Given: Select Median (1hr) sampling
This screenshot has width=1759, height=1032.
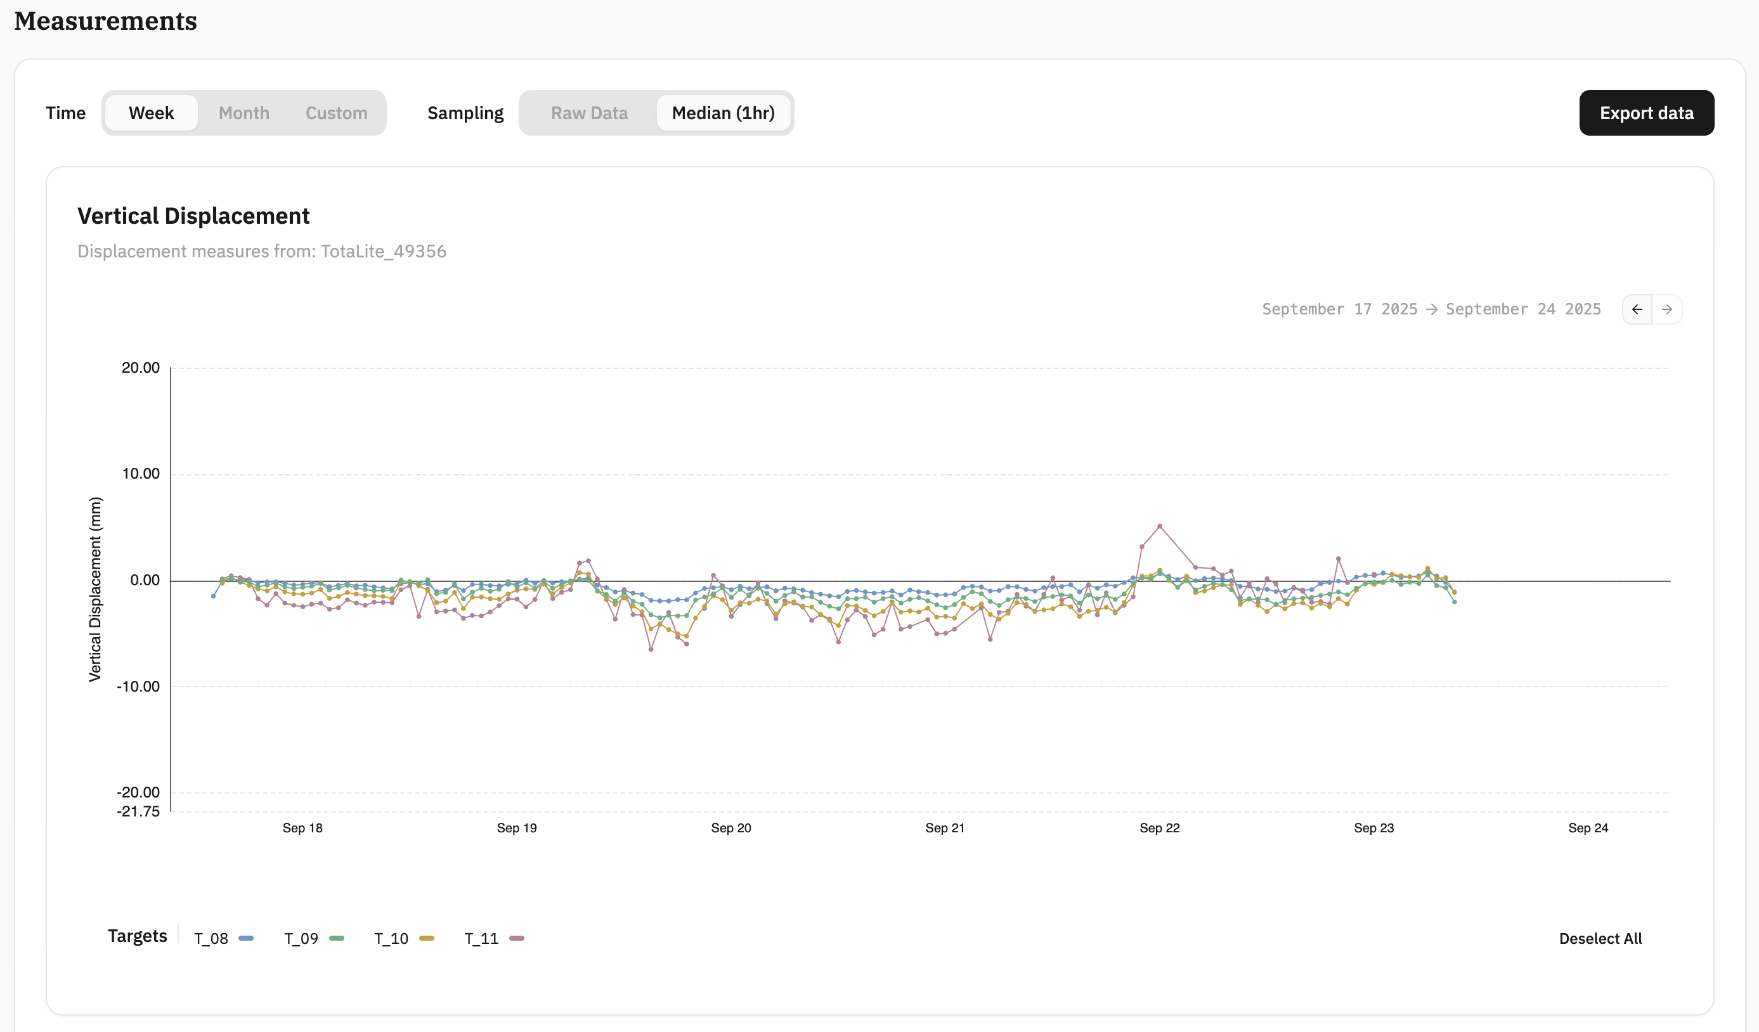Looking at the screenshot, I should (723, 113).
